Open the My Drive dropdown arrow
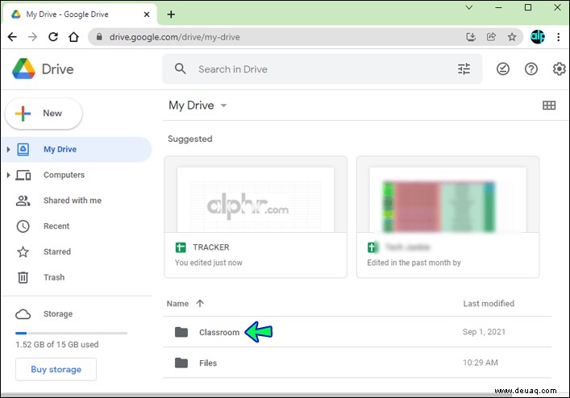 [x=223, y=106]
